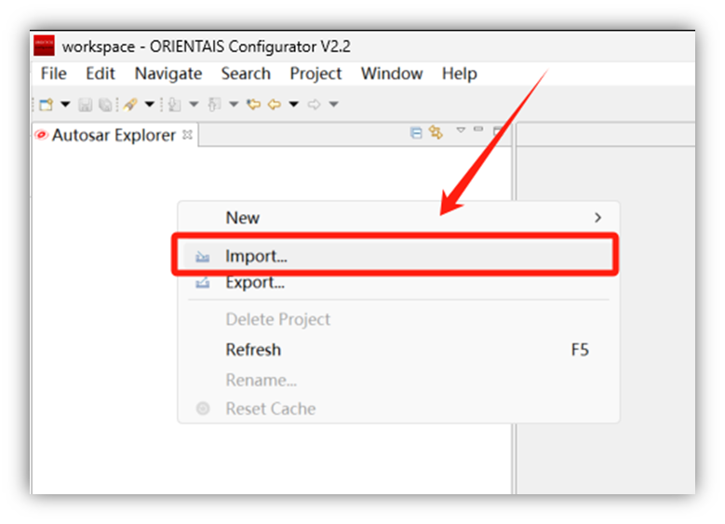
Task: Choose Export... from the context menu
Action: [x=398, y=283]
